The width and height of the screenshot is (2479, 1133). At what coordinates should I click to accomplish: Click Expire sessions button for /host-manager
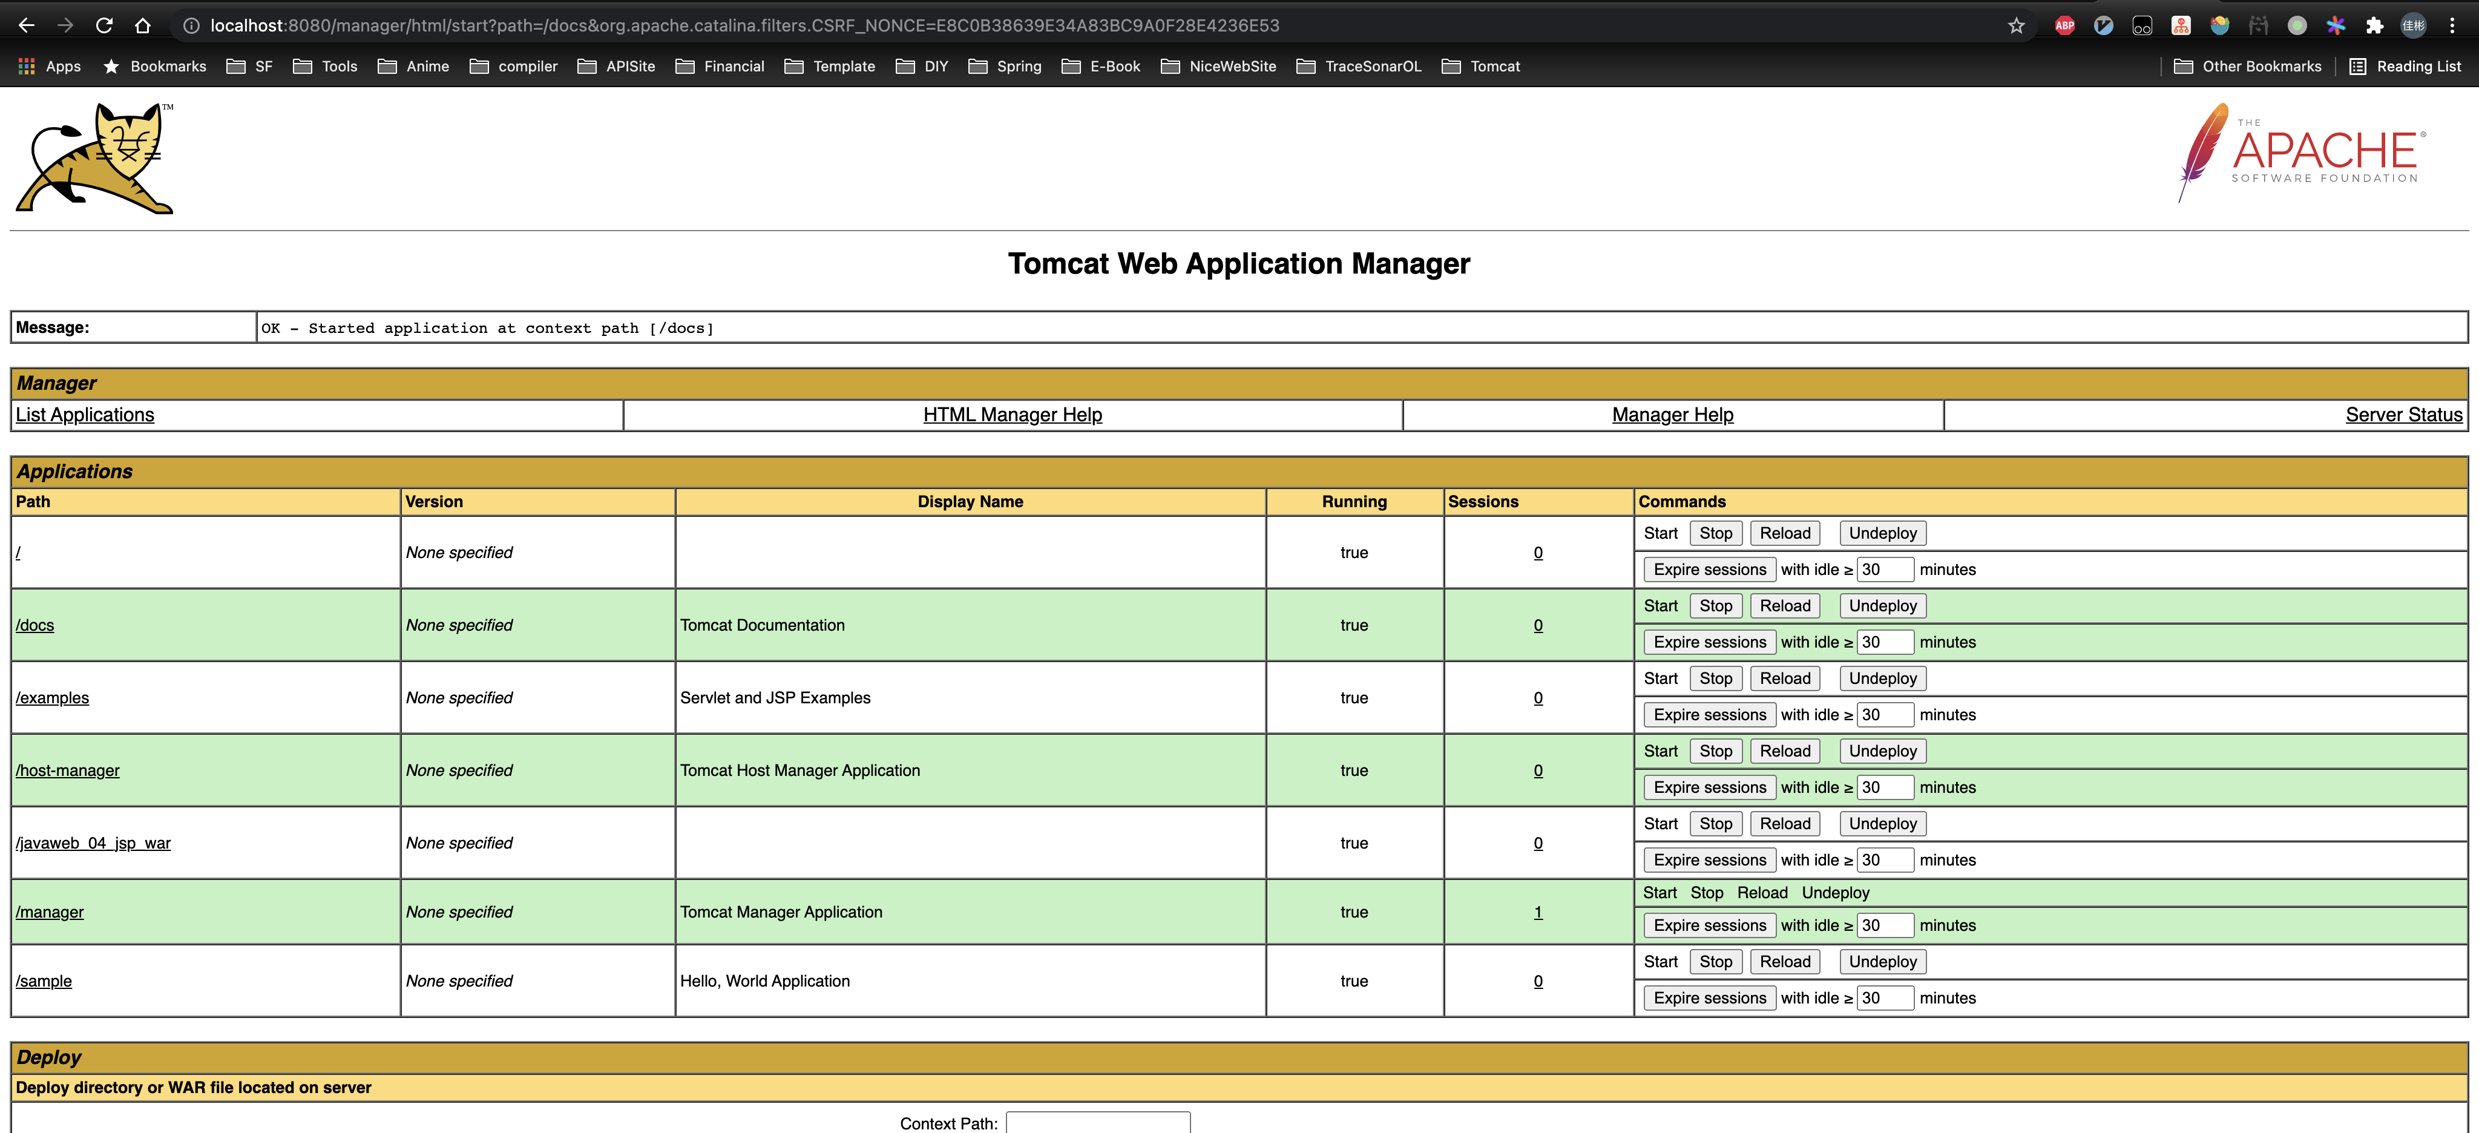point(1707,786)
